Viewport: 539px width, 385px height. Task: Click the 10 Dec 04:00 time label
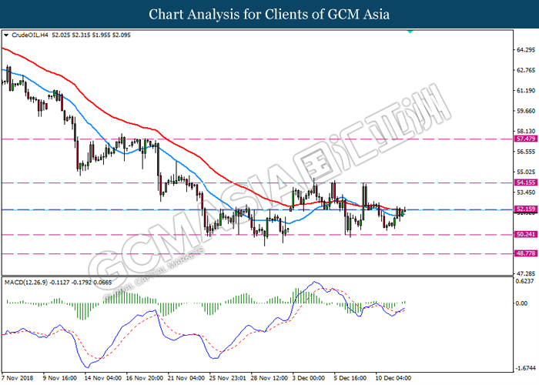393,378
